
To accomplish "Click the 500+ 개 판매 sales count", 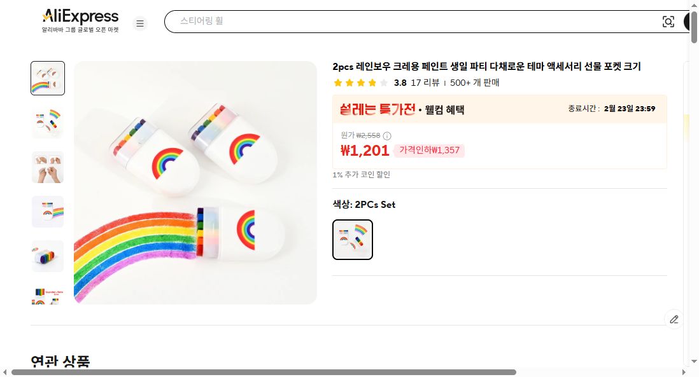I will tap(475, 83).
